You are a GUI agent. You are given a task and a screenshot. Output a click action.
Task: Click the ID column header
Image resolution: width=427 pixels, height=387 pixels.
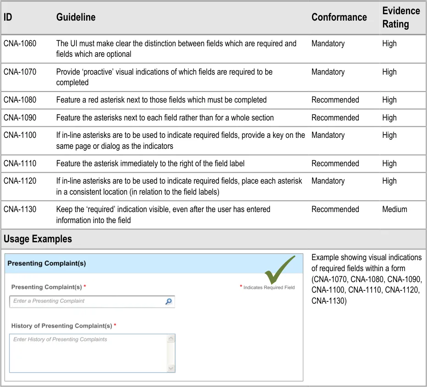point(8,17)
